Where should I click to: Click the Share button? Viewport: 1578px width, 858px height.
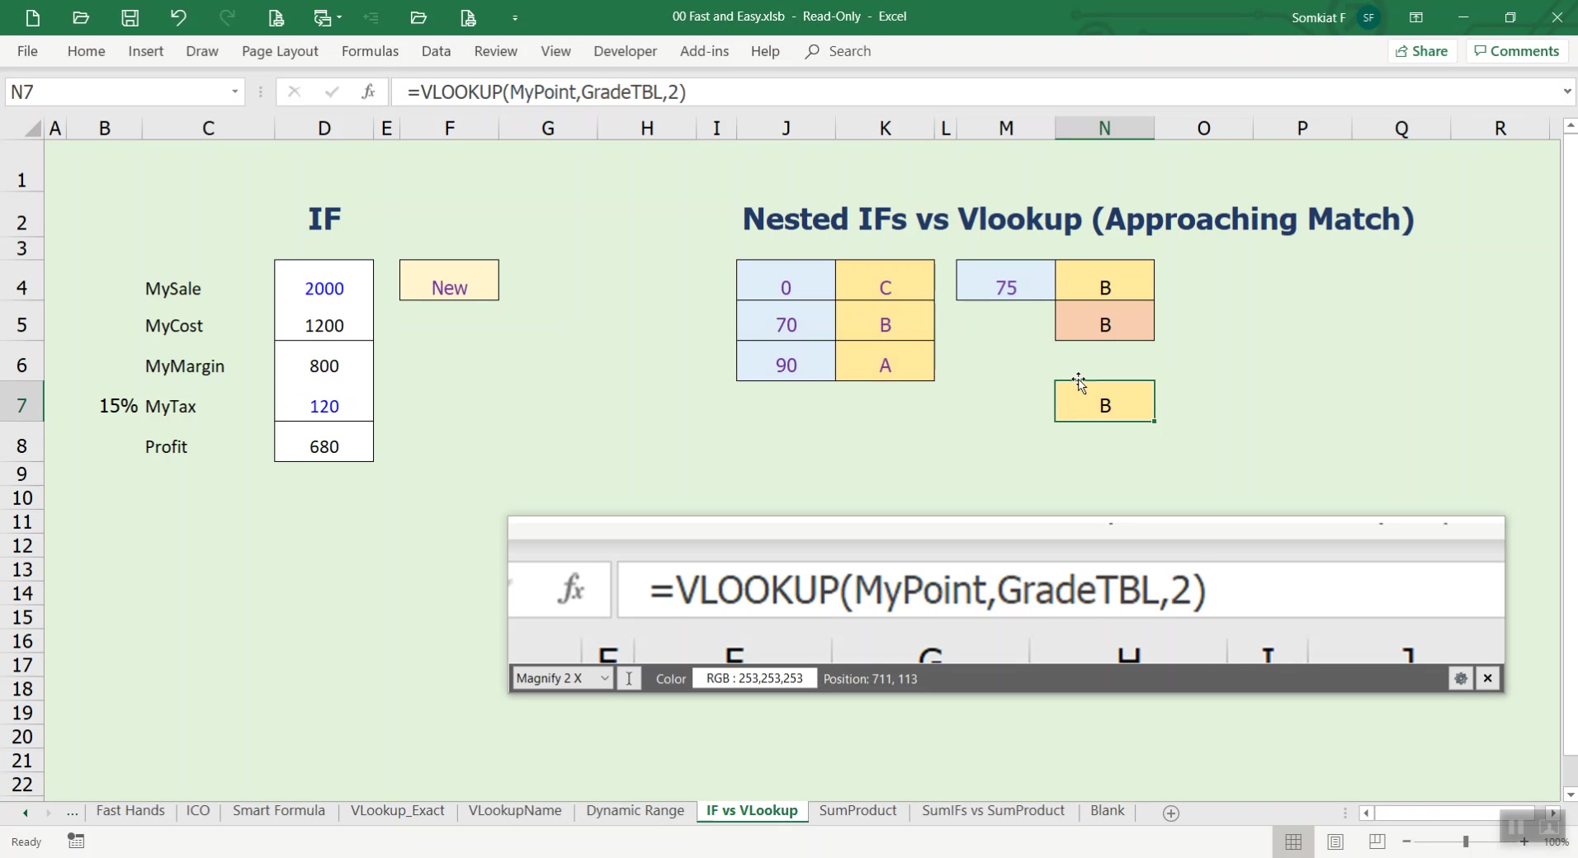coord(1422,51)
